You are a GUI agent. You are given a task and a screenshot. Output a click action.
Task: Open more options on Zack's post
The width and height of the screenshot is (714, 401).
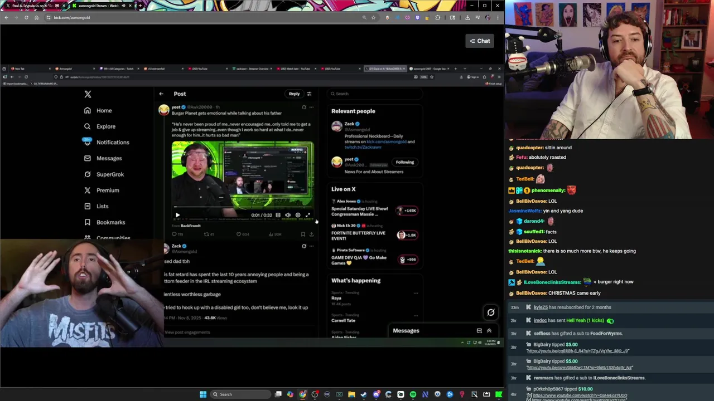311,246
